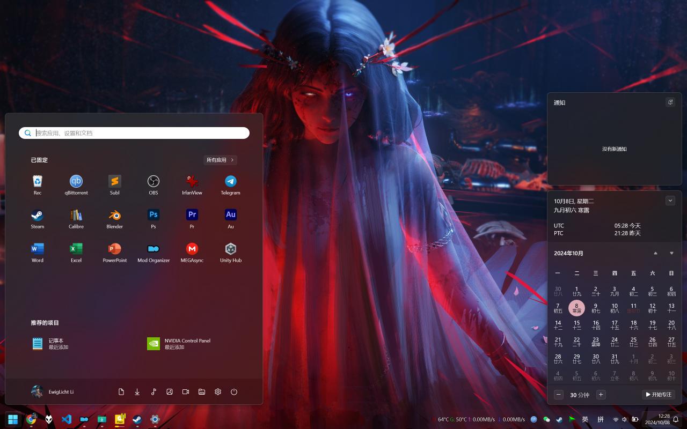This screenshot has height=429, width=687.
Task: Open the Downloads folder shortcut in Start
Action: [x=137, y=392]
